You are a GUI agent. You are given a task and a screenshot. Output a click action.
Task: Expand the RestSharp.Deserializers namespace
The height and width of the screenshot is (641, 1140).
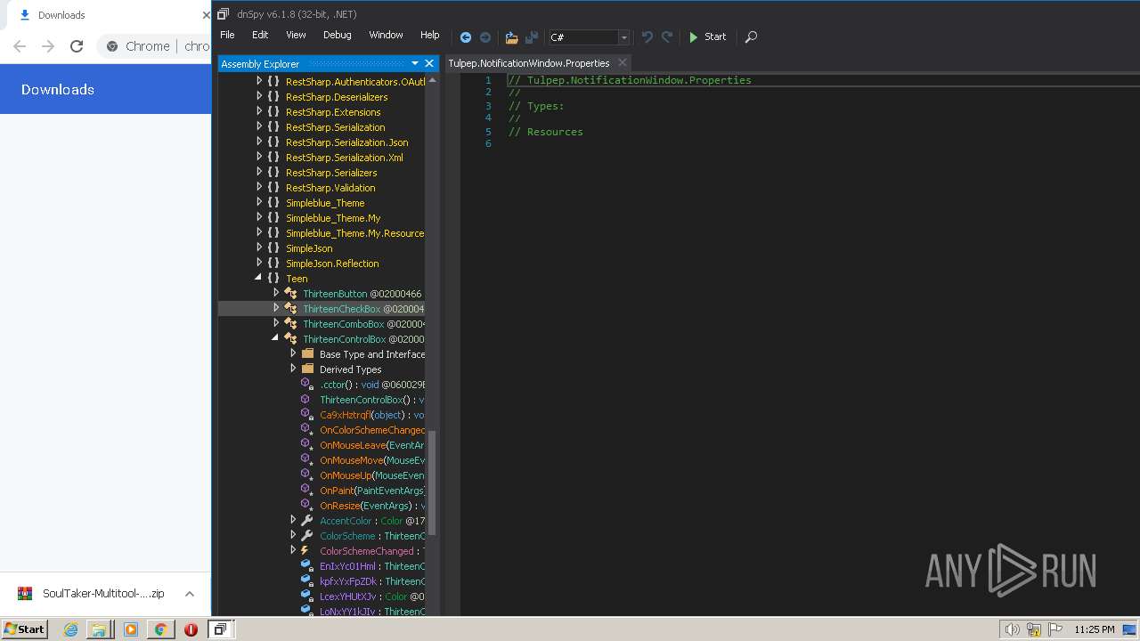coord(259,96)
